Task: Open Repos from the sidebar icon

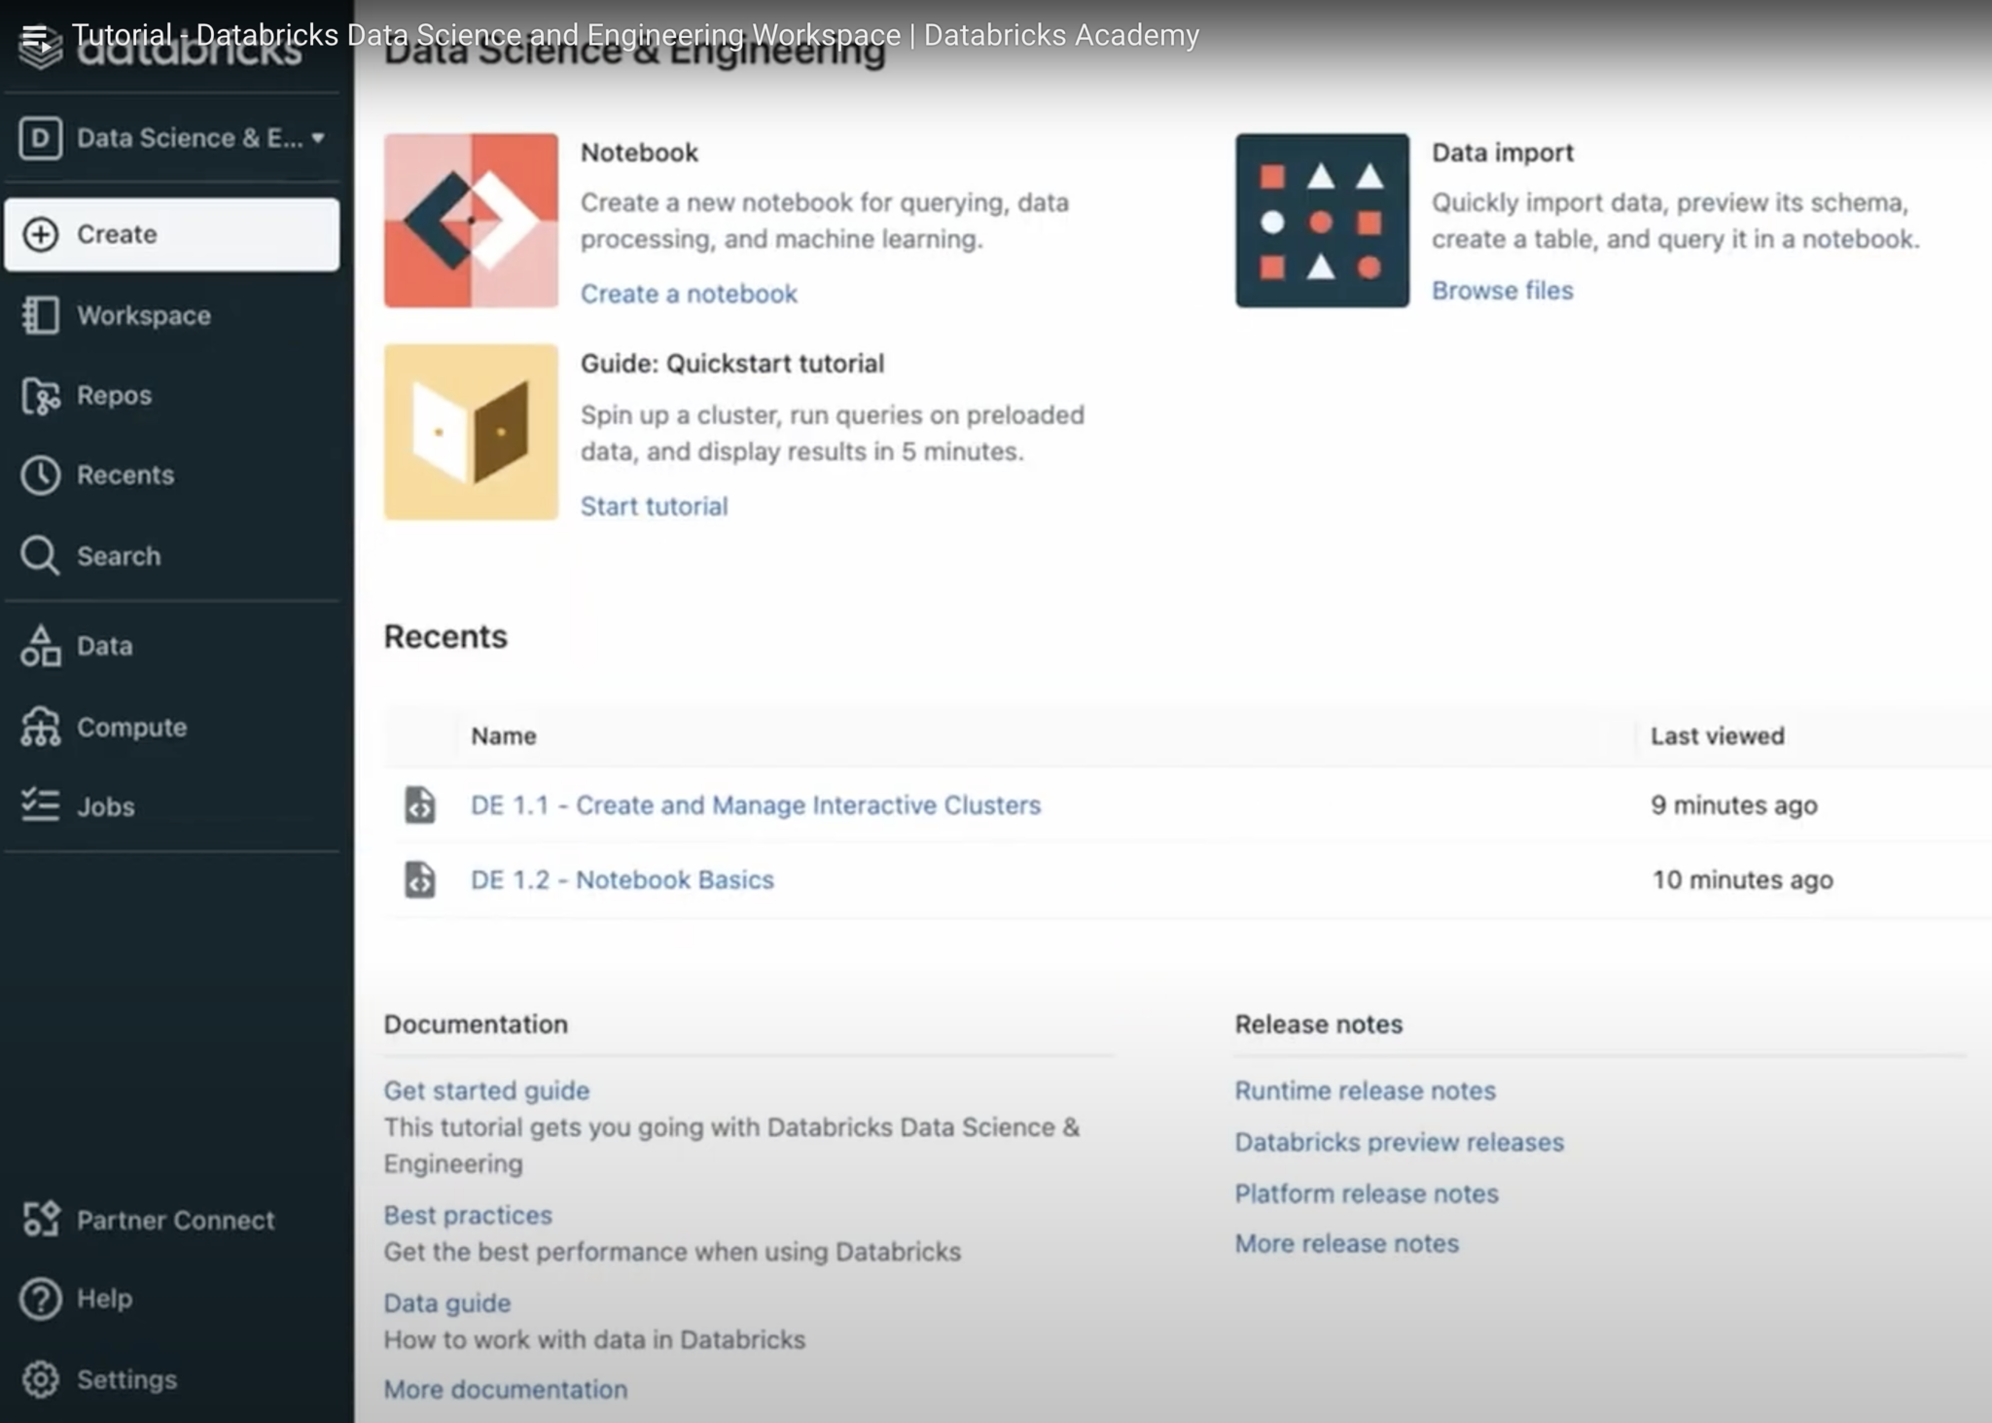Action: point(40,396)
